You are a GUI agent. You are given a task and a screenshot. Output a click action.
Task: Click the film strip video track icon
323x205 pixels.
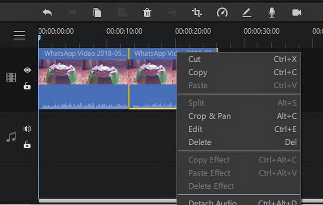coord(11,77)
